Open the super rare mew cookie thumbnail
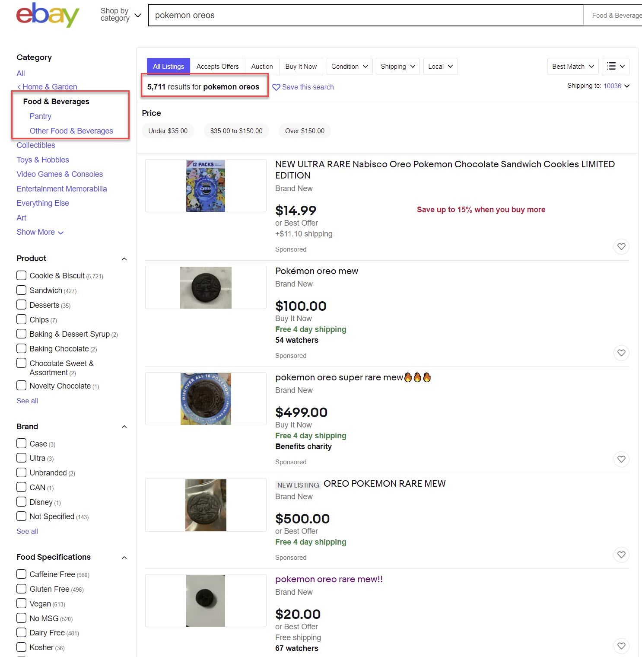This screenshot has height=657, width=642. (x=206, y=399)
